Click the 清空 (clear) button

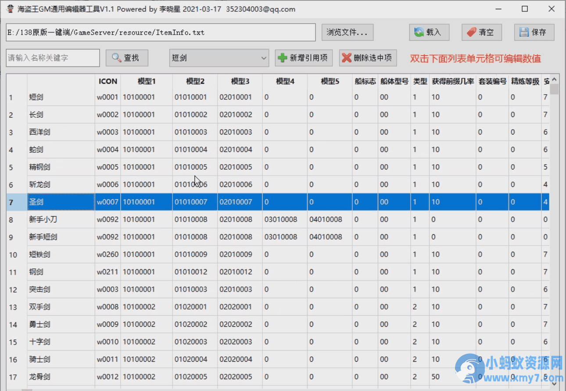click(x=482, y=32)
